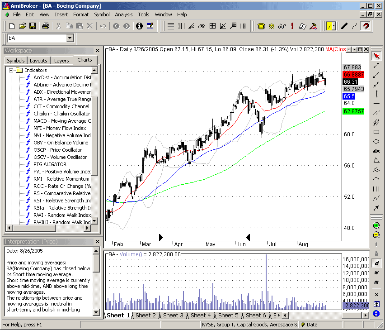The height and width of the screenshot is (330, 385).
Task: Select the dotted line style icon
Action: (355, 26)
